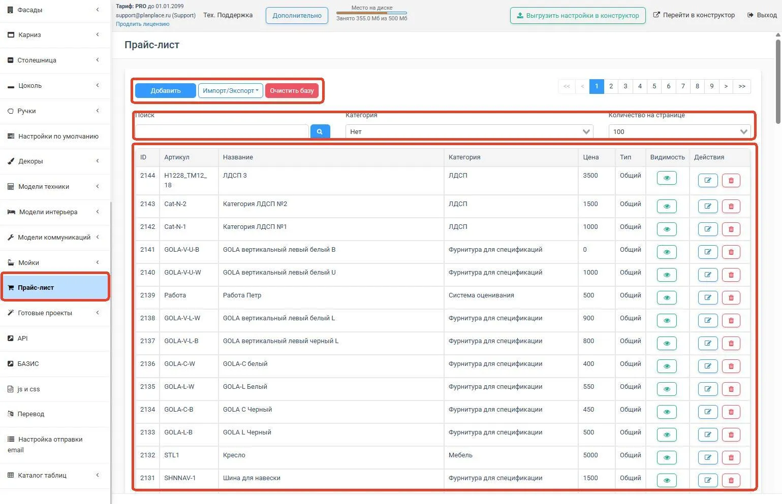Expand the Столешница sidebar section
This screenshot has width=782, height=504.
[55, 60]
